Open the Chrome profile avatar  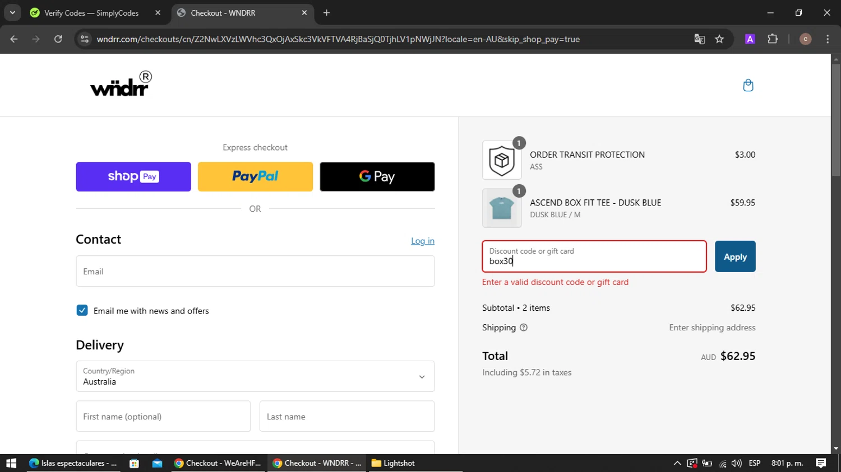(x=805, y=39)
